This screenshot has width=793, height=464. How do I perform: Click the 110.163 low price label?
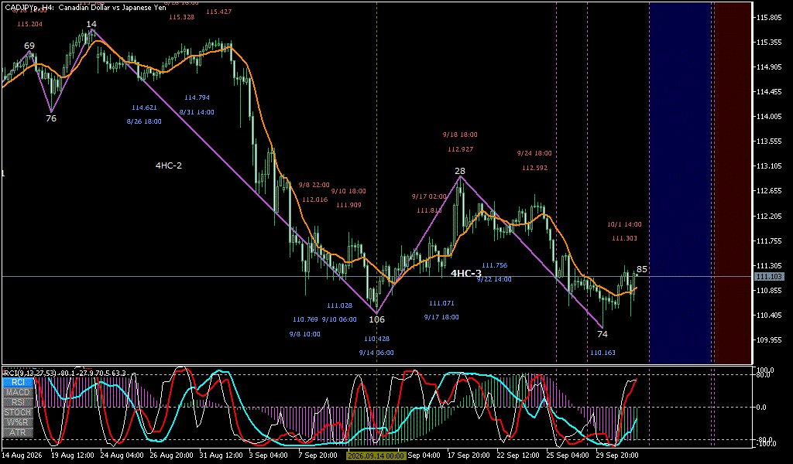coord(602,353)
